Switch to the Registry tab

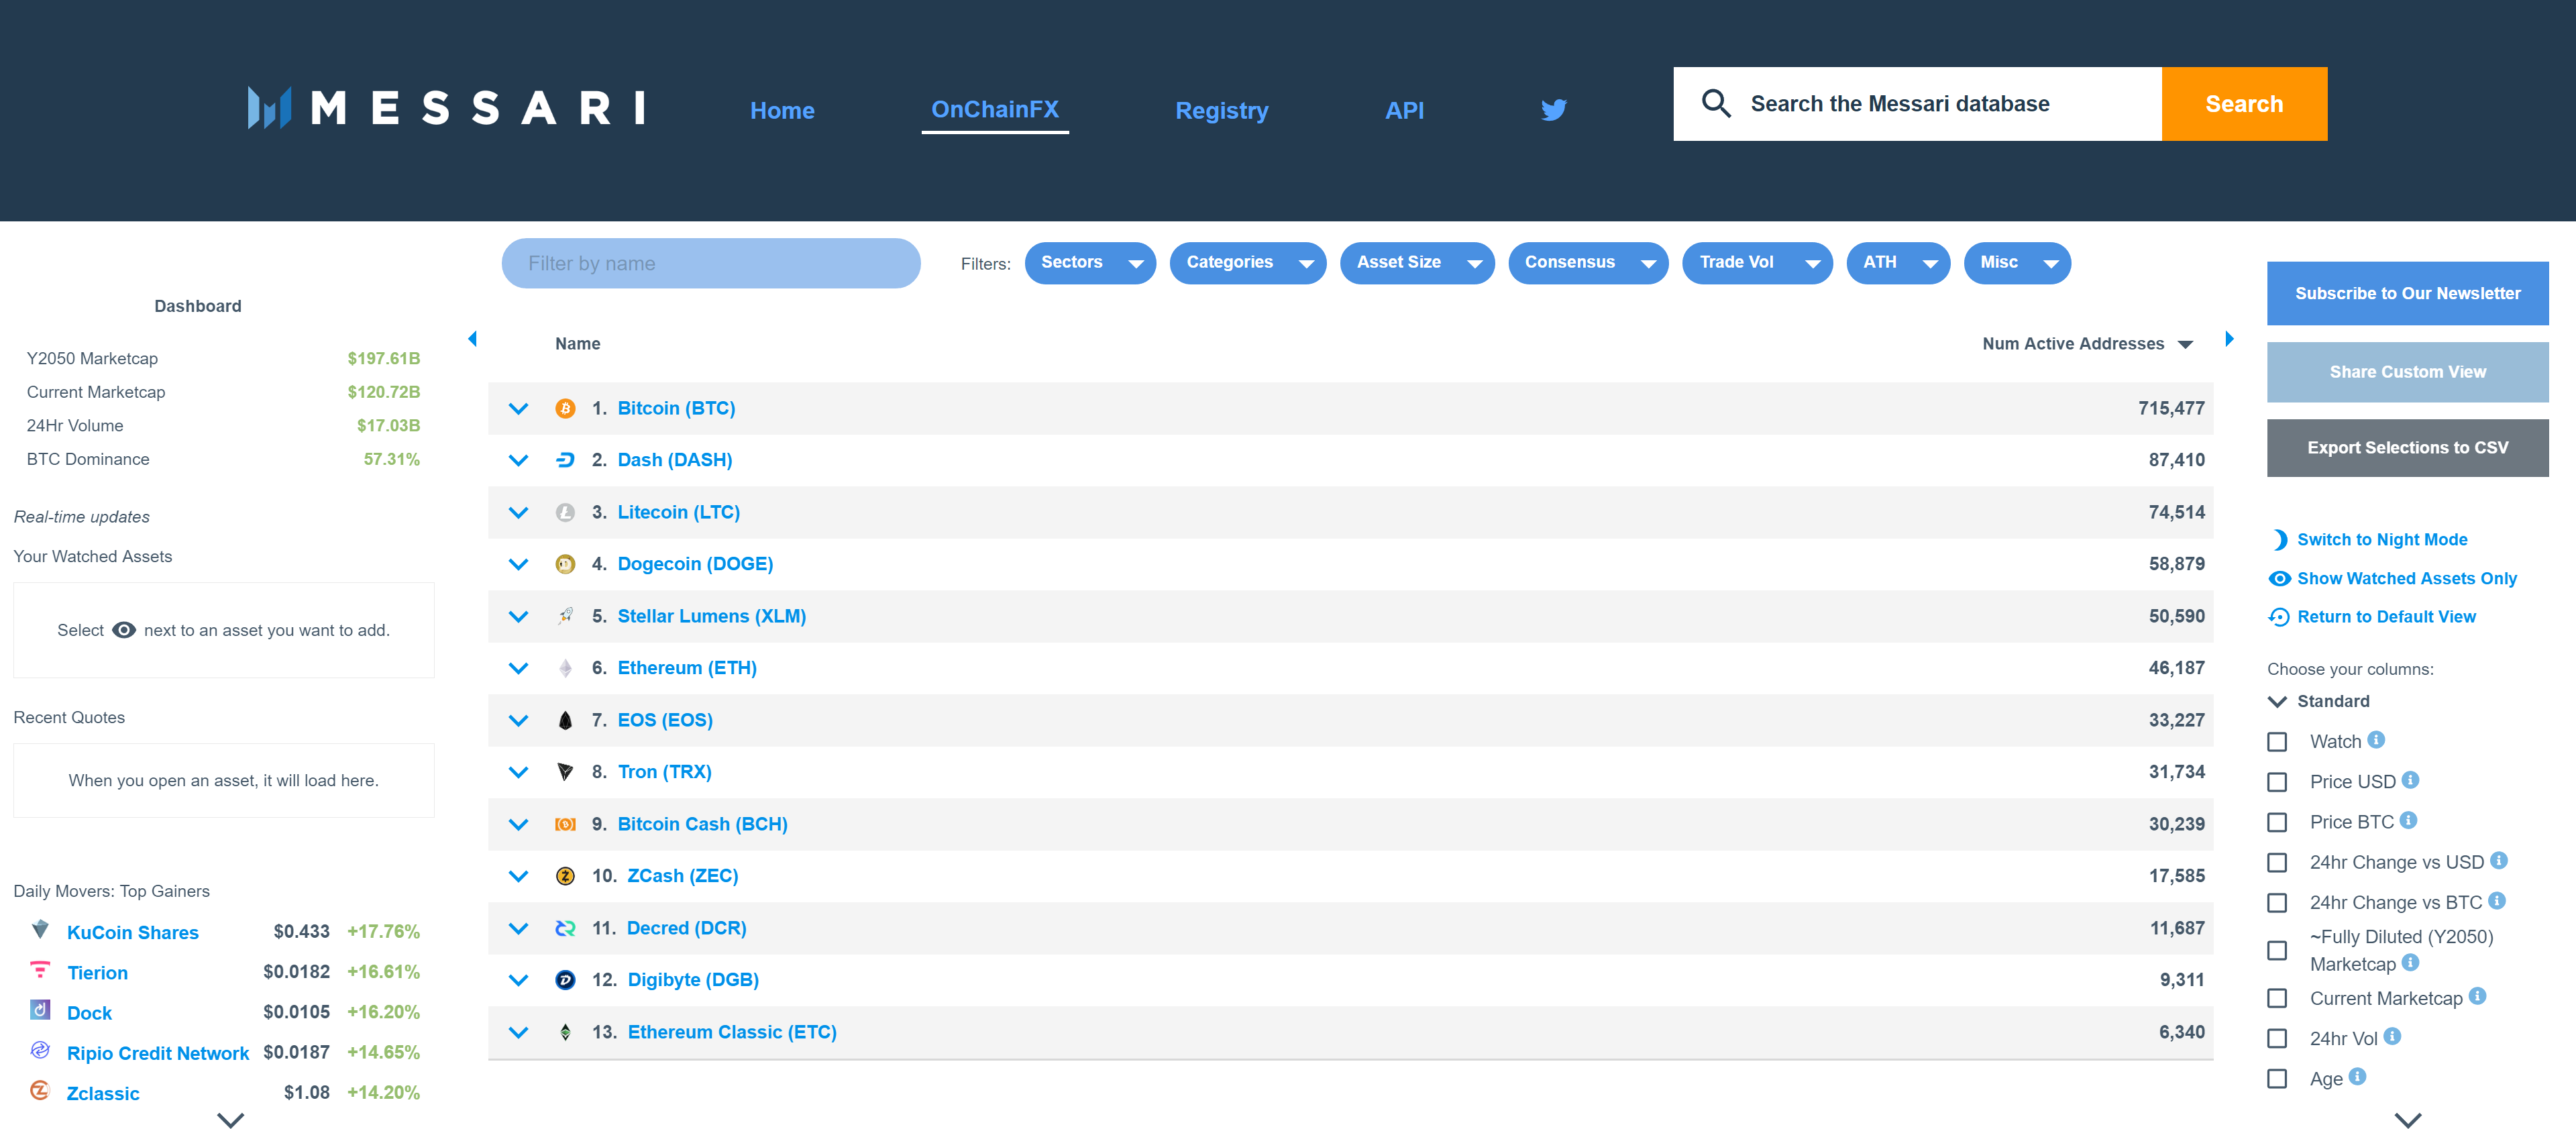pos(1221,110)
